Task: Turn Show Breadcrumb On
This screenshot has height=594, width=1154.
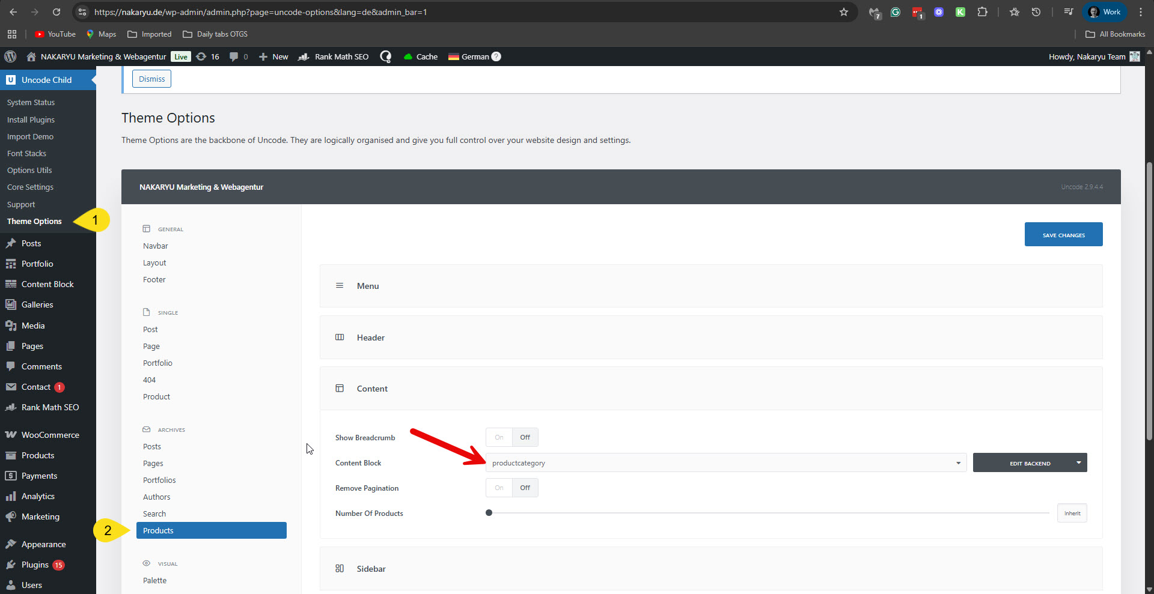Action: tap(499, 437)
